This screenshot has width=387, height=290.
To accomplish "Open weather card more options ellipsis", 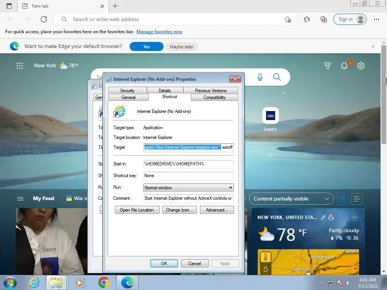I will 354,217.
